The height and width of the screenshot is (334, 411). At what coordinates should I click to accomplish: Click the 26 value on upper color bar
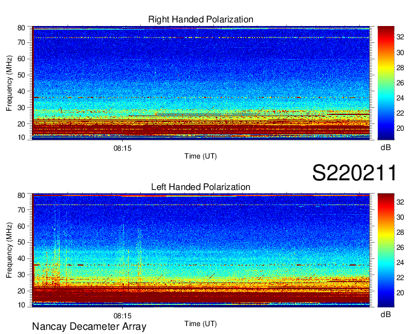point(400,83)
